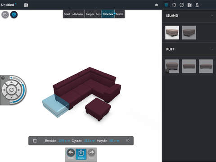Click the snowflake icon in top bar
This screenshot has height=162, width=216.
(157, 5)
